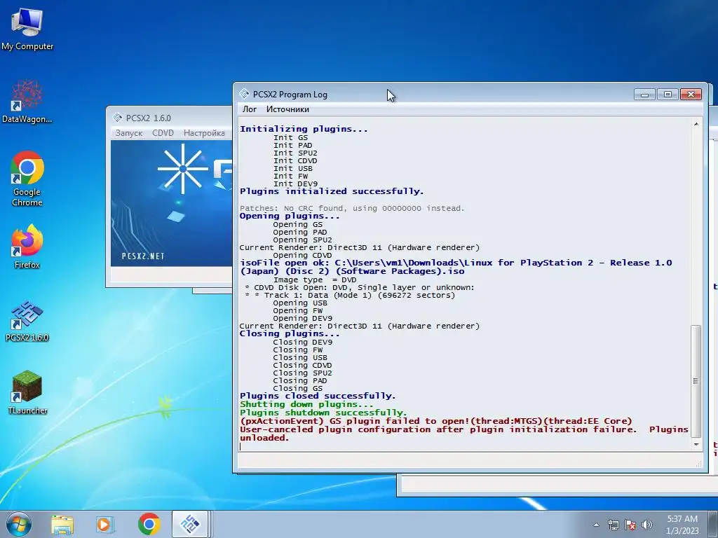Click the 'Track 1: Data (Mode 1)' line

(350, 295)
